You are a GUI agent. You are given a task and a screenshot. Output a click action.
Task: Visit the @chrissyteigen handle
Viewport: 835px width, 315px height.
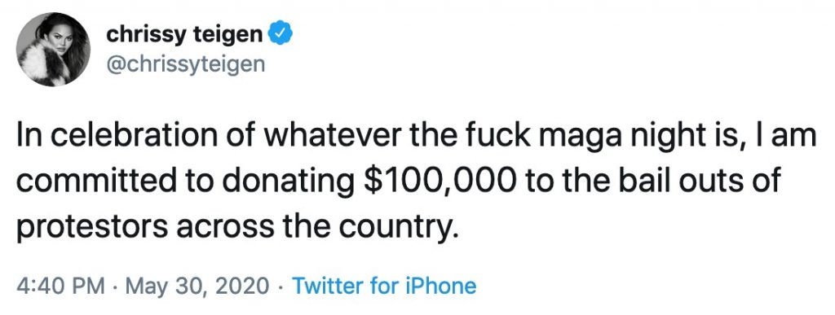[x=185, y=65]
